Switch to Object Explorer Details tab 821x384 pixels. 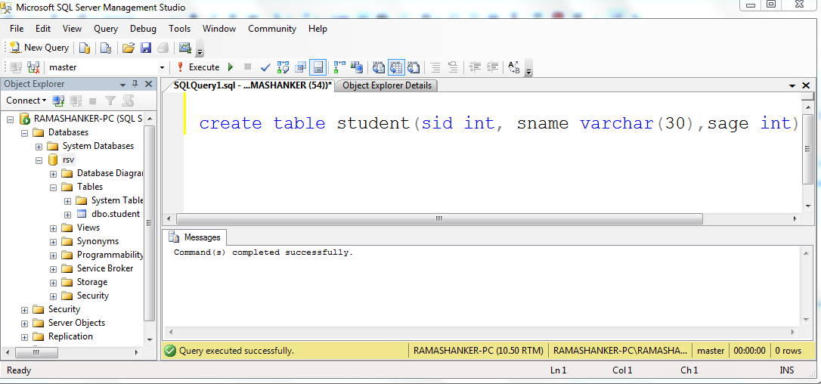pos(386,85)
